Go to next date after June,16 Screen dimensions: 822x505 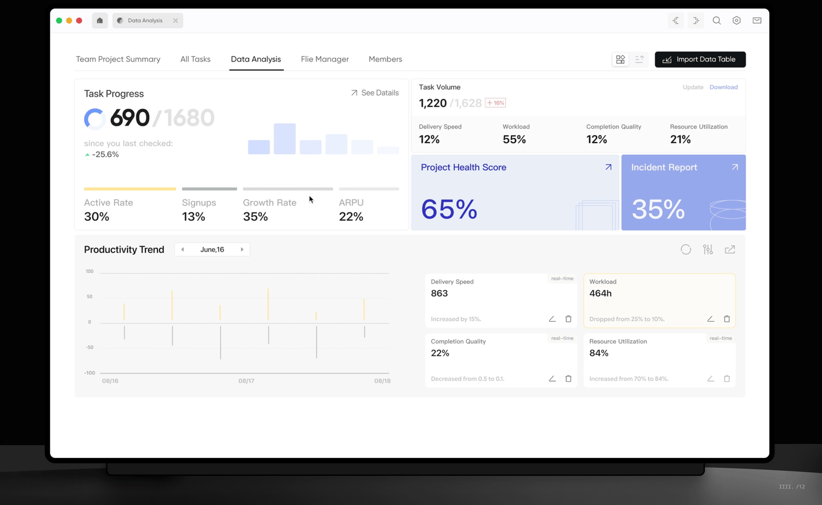[x=242, y=250]
